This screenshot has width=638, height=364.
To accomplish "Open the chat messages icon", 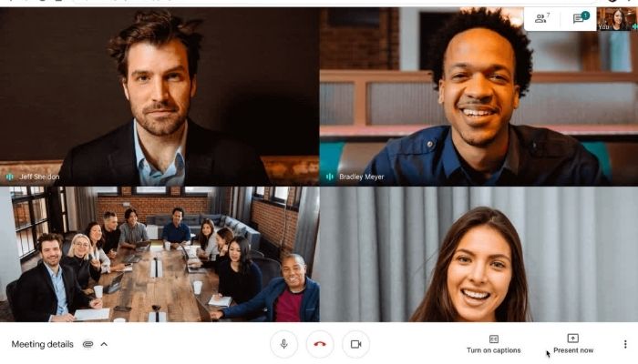I will point(581,18).
